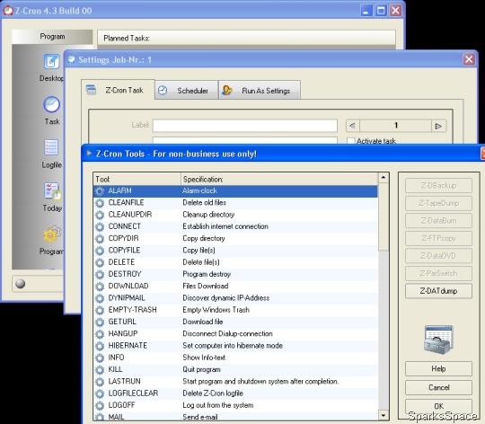The height and width of the screenshot is (424, 485).
Task: Cancel the Z-Cron Tools dialog
Action: [x=438, y=387]
